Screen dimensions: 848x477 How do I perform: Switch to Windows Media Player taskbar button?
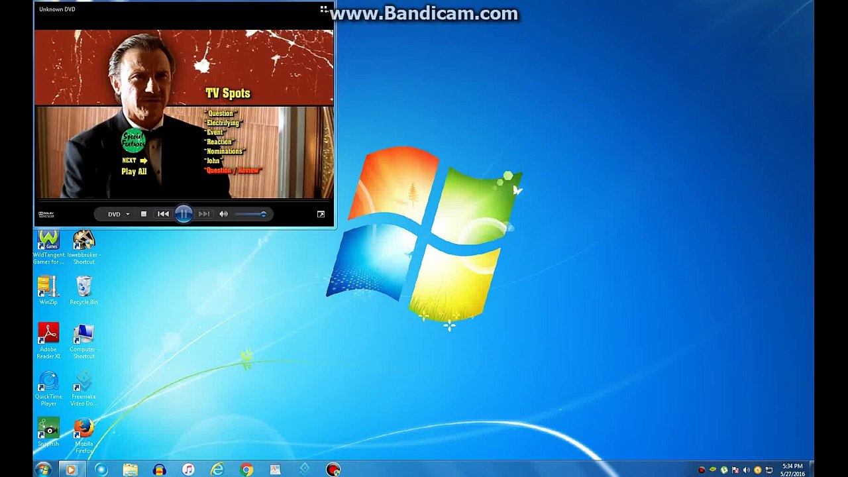[72, 470]
